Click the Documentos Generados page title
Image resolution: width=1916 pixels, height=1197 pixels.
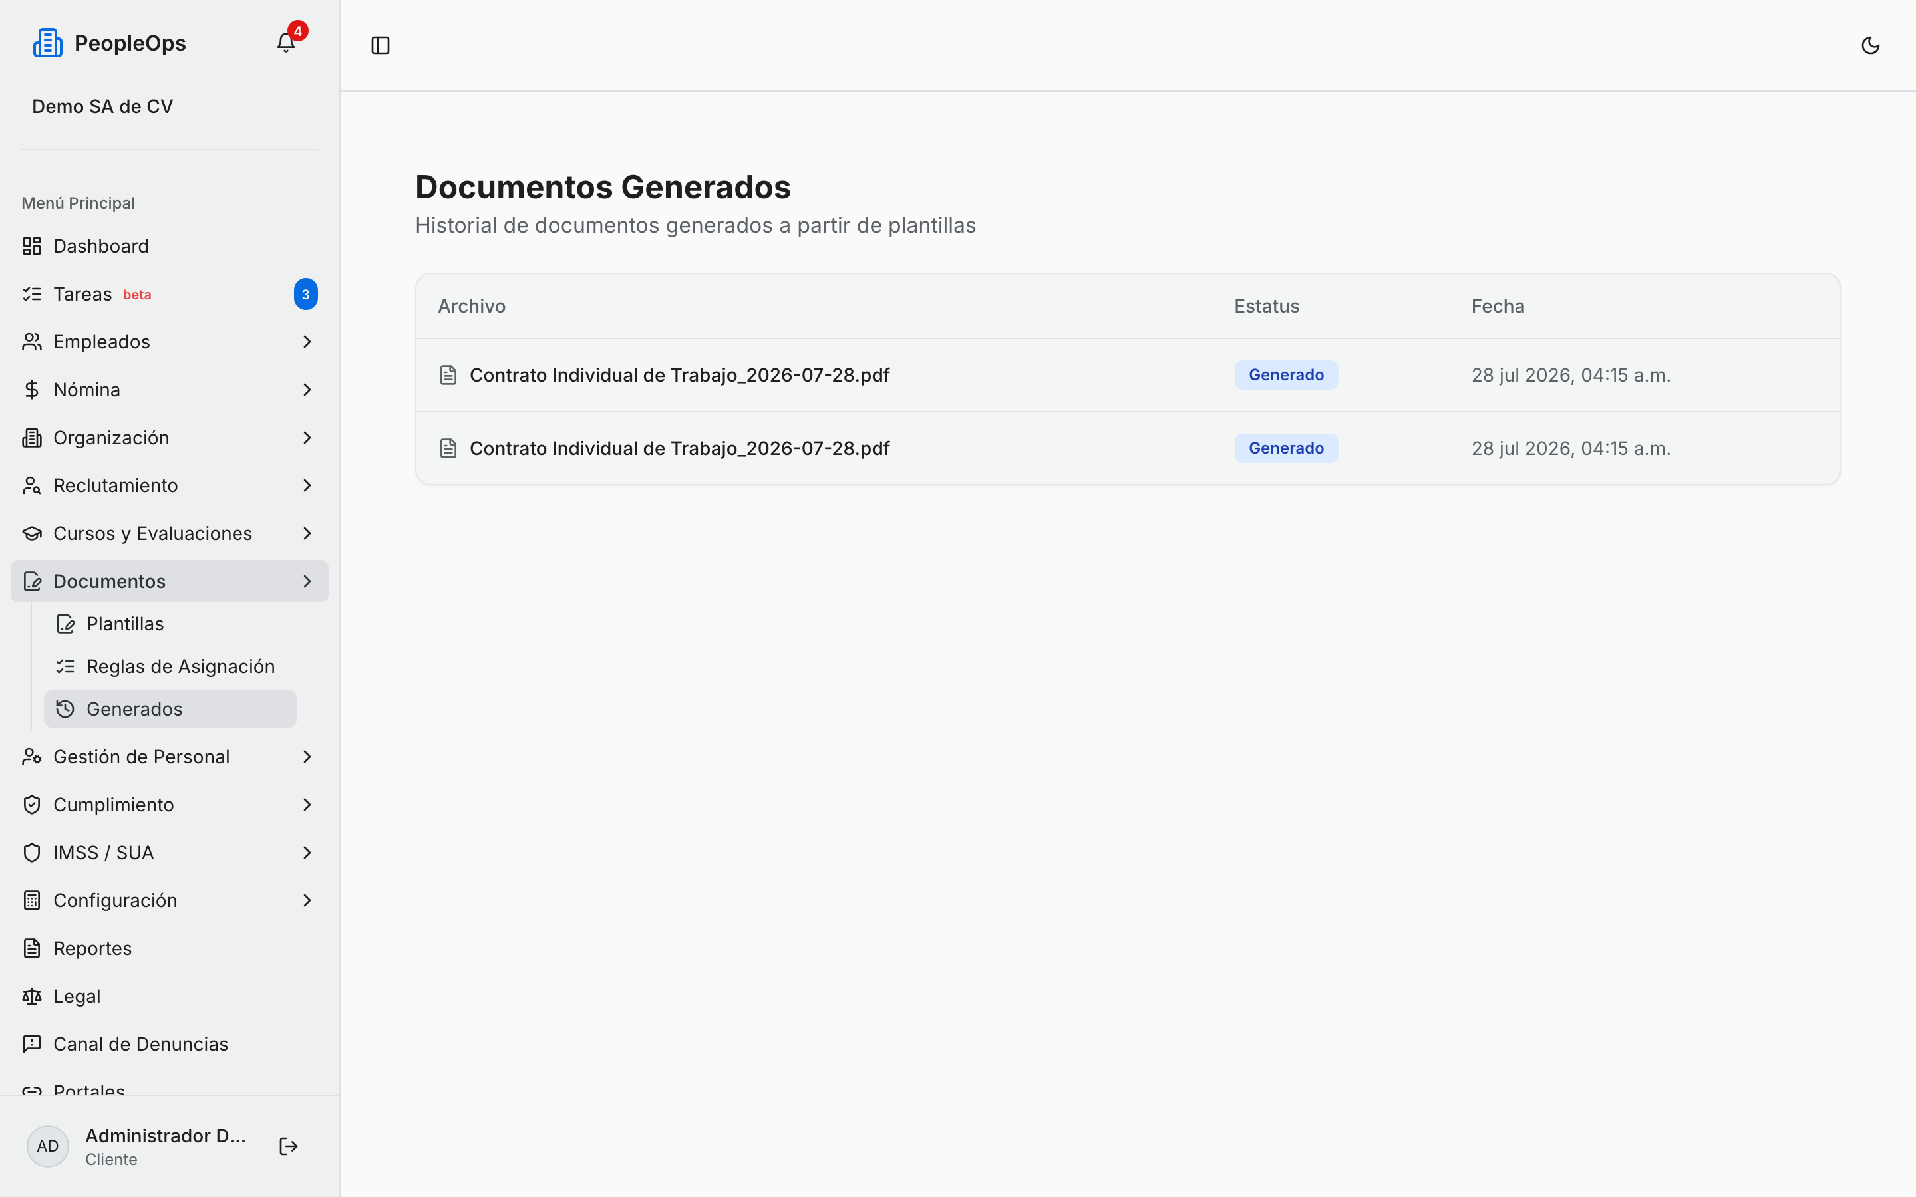pos(603,188)
